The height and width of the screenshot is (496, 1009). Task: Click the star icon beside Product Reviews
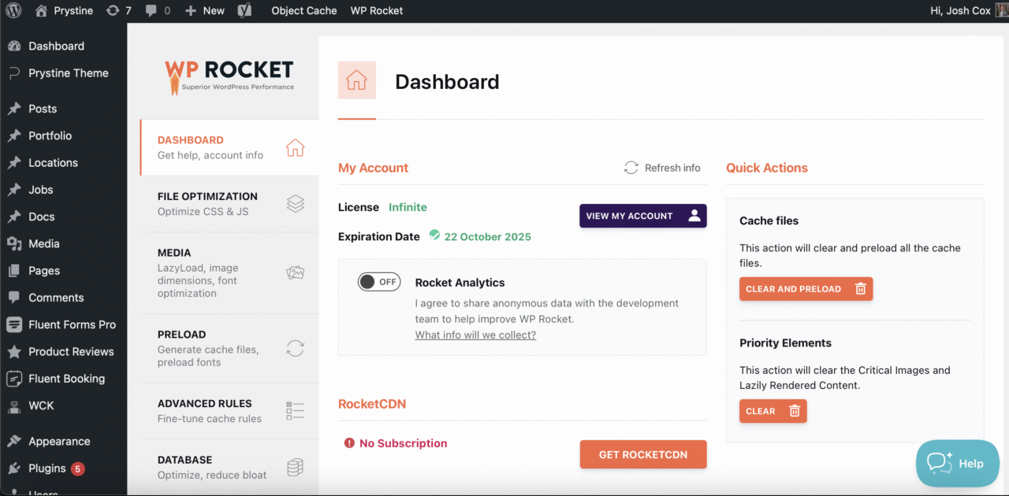pyautogui.click(x=14, y=352)
